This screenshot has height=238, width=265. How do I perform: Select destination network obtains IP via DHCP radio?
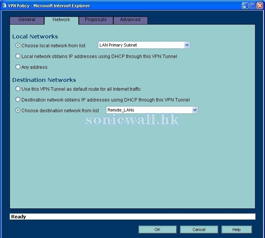pyautogui.click(x=18, y=100)
